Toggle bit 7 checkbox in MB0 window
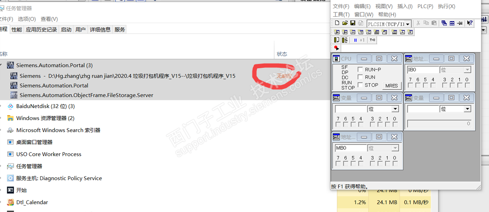The image size is (489, 212). coord(338,164)
